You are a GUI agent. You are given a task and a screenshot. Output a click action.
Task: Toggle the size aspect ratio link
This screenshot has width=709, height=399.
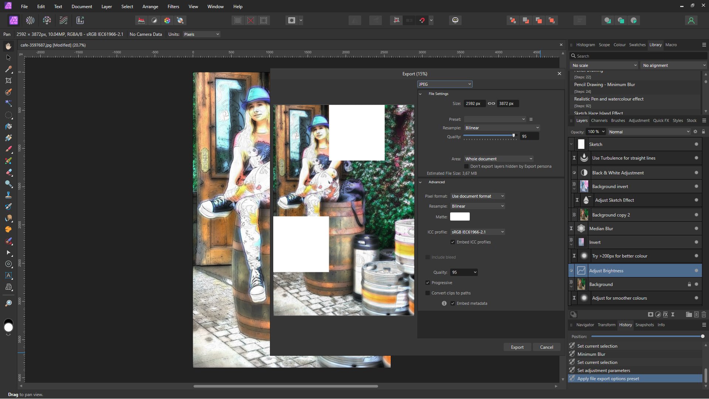click(491, 103)
